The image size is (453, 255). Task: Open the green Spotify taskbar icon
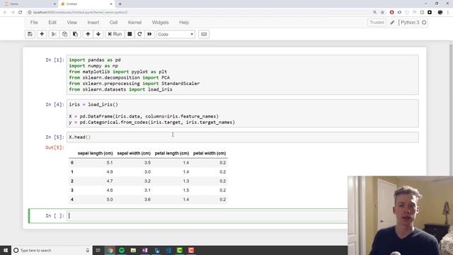(122, 250)
